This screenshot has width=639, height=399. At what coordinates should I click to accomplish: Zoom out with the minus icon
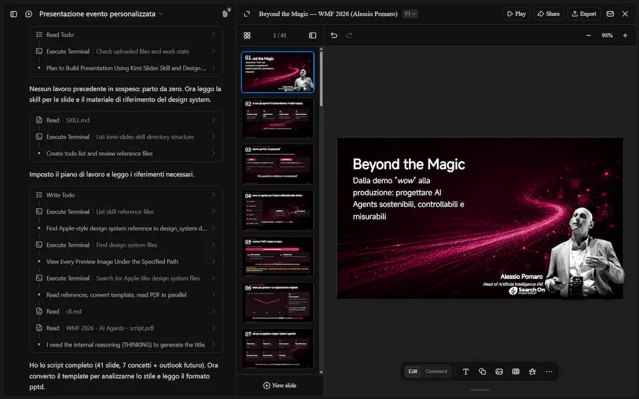(589, 35)
